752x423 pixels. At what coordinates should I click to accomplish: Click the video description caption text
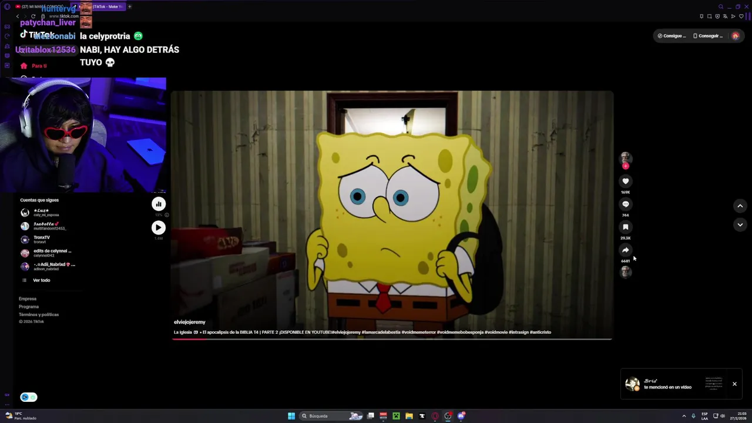[362, 332]
